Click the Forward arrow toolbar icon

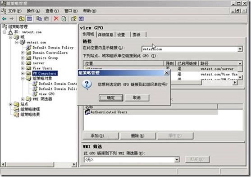point(12,19)
